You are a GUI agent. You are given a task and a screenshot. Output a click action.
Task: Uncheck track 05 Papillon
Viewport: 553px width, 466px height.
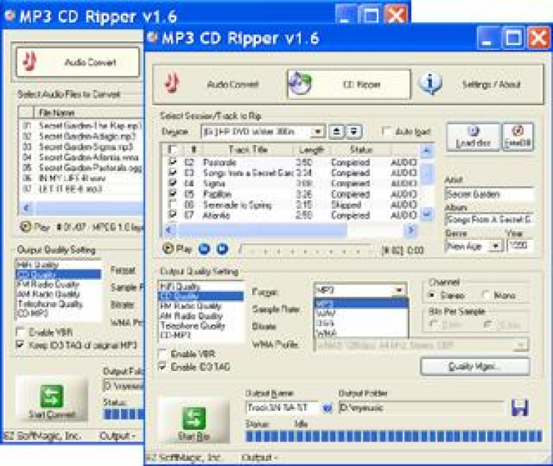coord(173,194)
